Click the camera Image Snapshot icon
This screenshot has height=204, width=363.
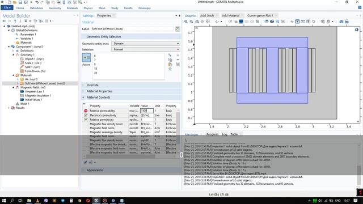pyautogui.click(x=341, y=22)
